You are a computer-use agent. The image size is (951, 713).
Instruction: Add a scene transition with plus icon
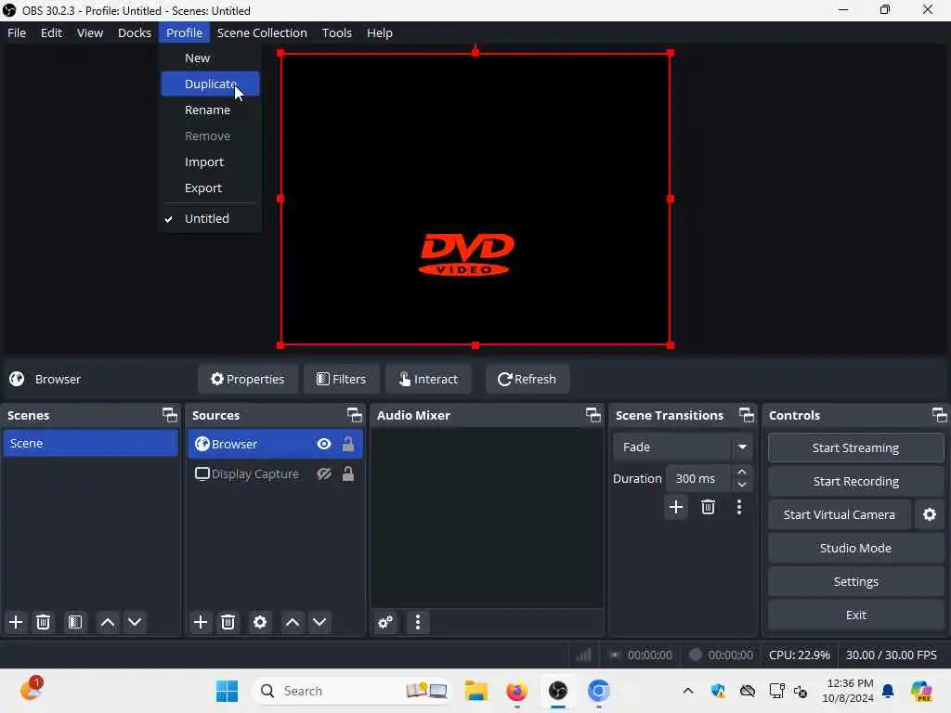point(676,507)
